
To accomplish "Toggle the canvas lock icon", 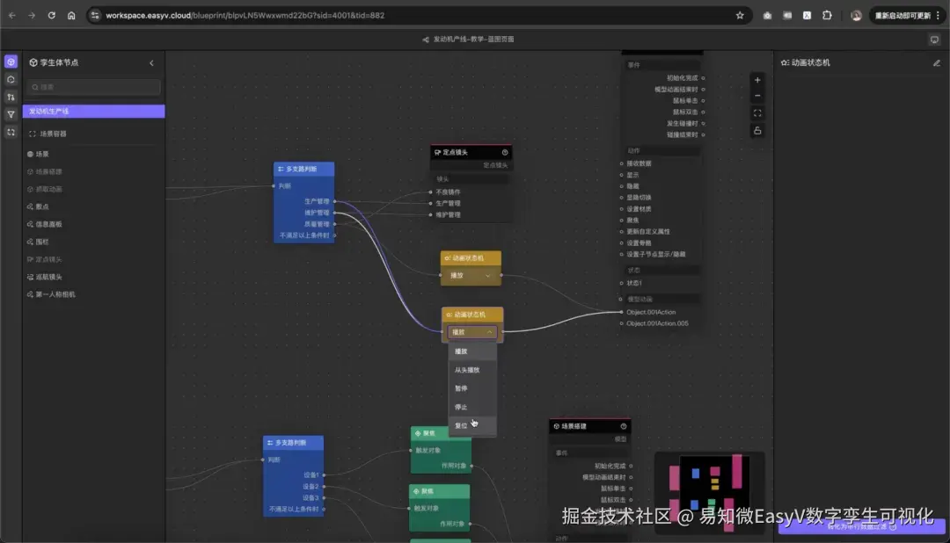I will tap(757, 131).
